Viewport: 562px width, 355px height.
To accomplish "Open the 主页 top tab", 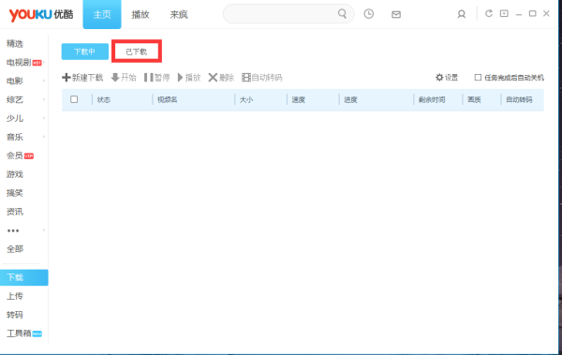I will [x=102, y=14].
